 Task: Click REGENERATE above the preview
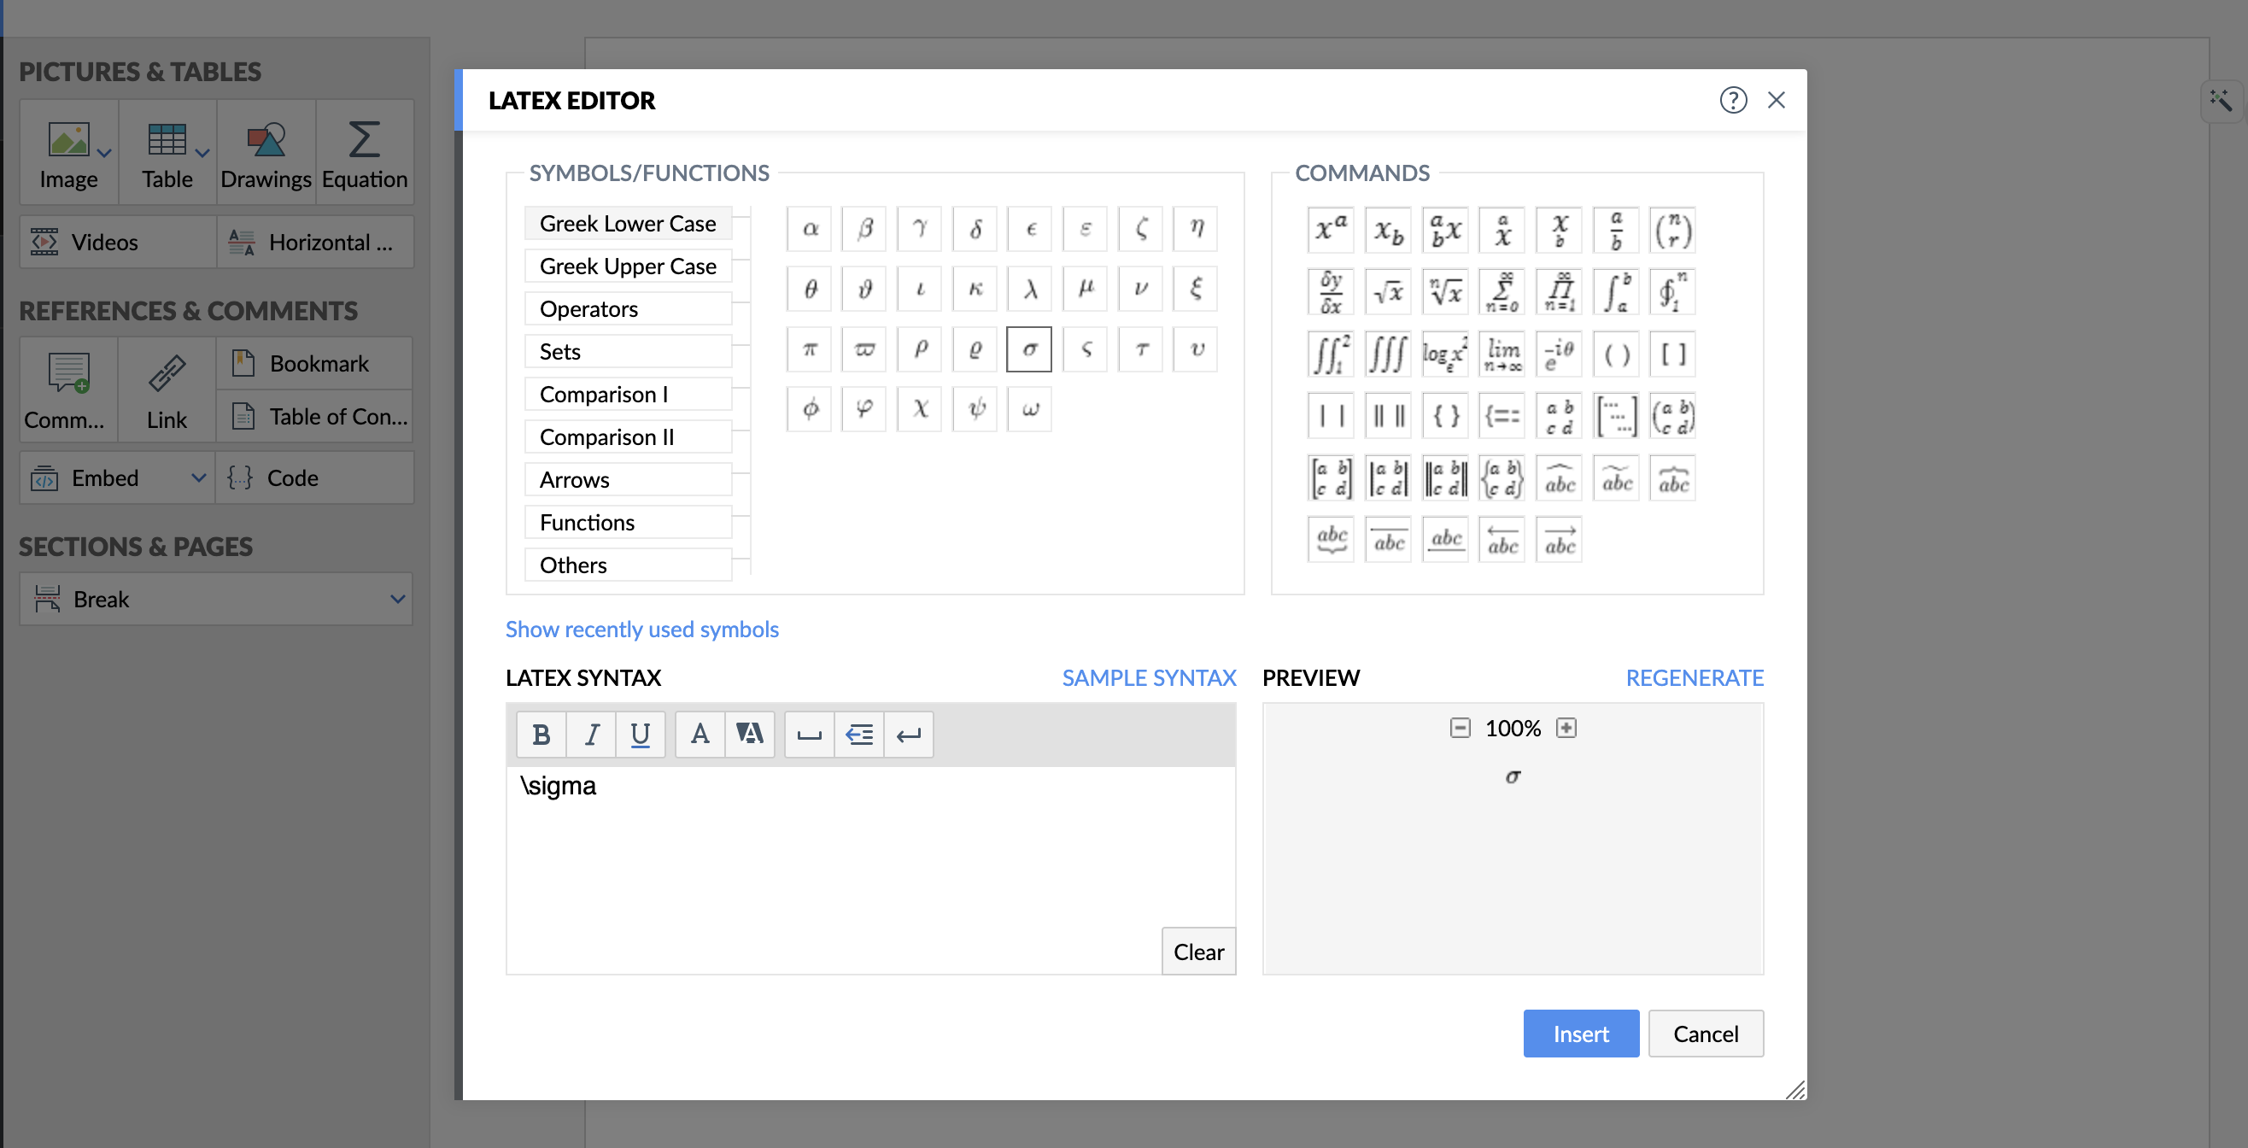1694,677
